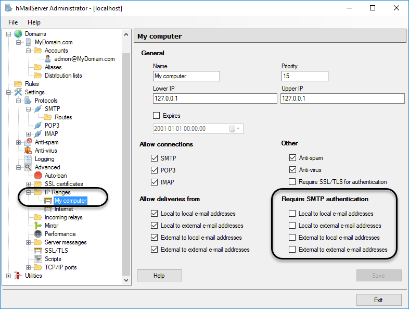Viewport: 409px width, 309px height.
Task: Collapse the Domains tree node
Action: [x=9, y=34]
